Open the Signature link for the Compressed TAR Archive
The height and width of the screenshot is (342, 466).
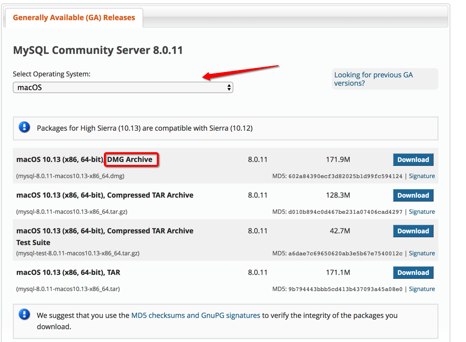click(422, 211)
